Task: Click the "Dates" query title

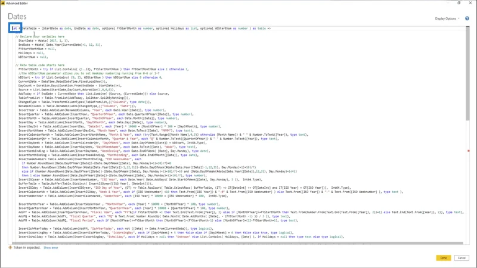Action: pos(17,17)
